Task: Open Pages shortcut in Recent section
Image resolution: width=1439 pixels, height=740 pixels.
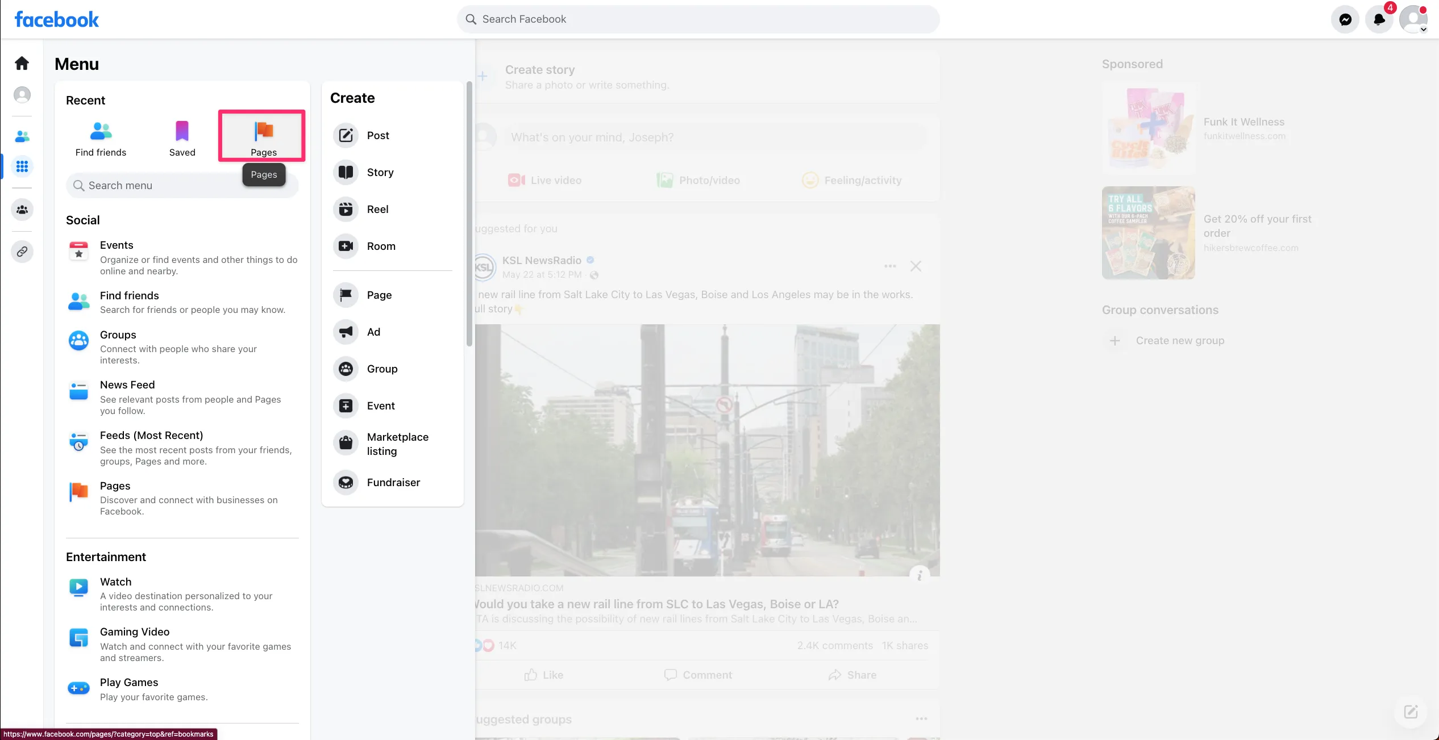Action: [264, 137]
